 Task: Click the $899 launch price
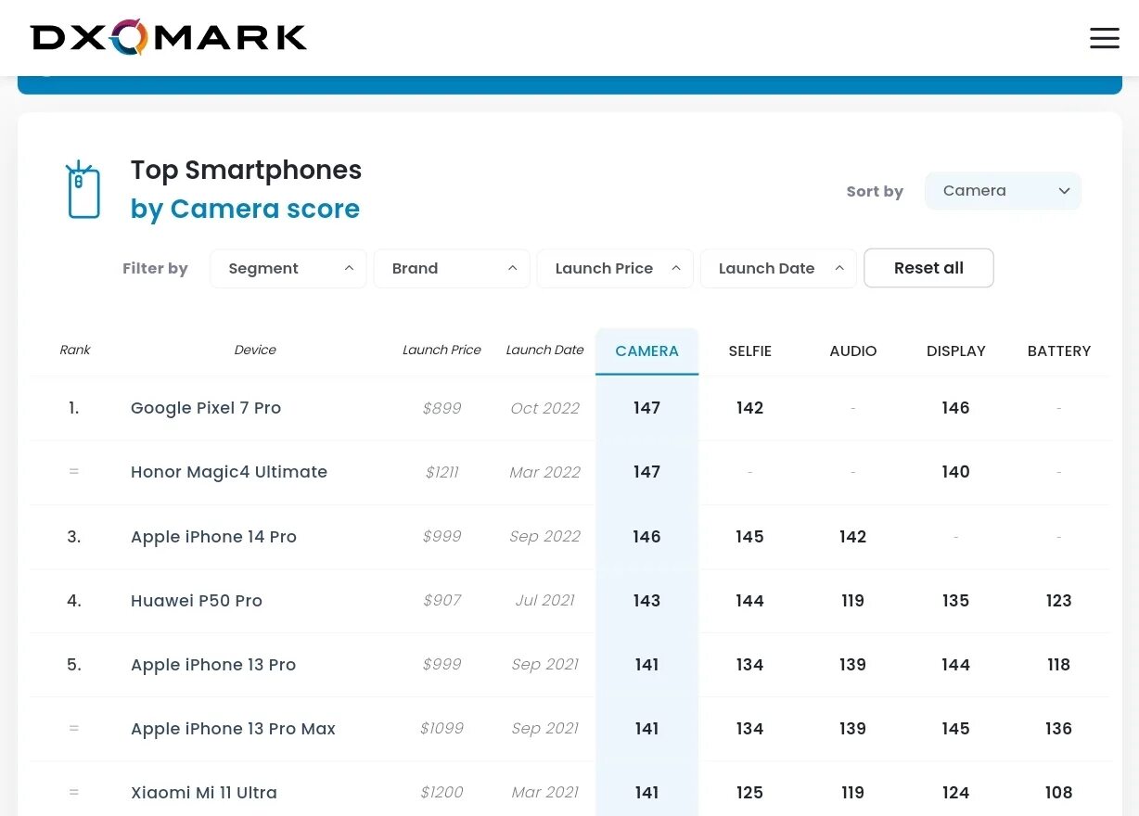click(x=442, y=408)
